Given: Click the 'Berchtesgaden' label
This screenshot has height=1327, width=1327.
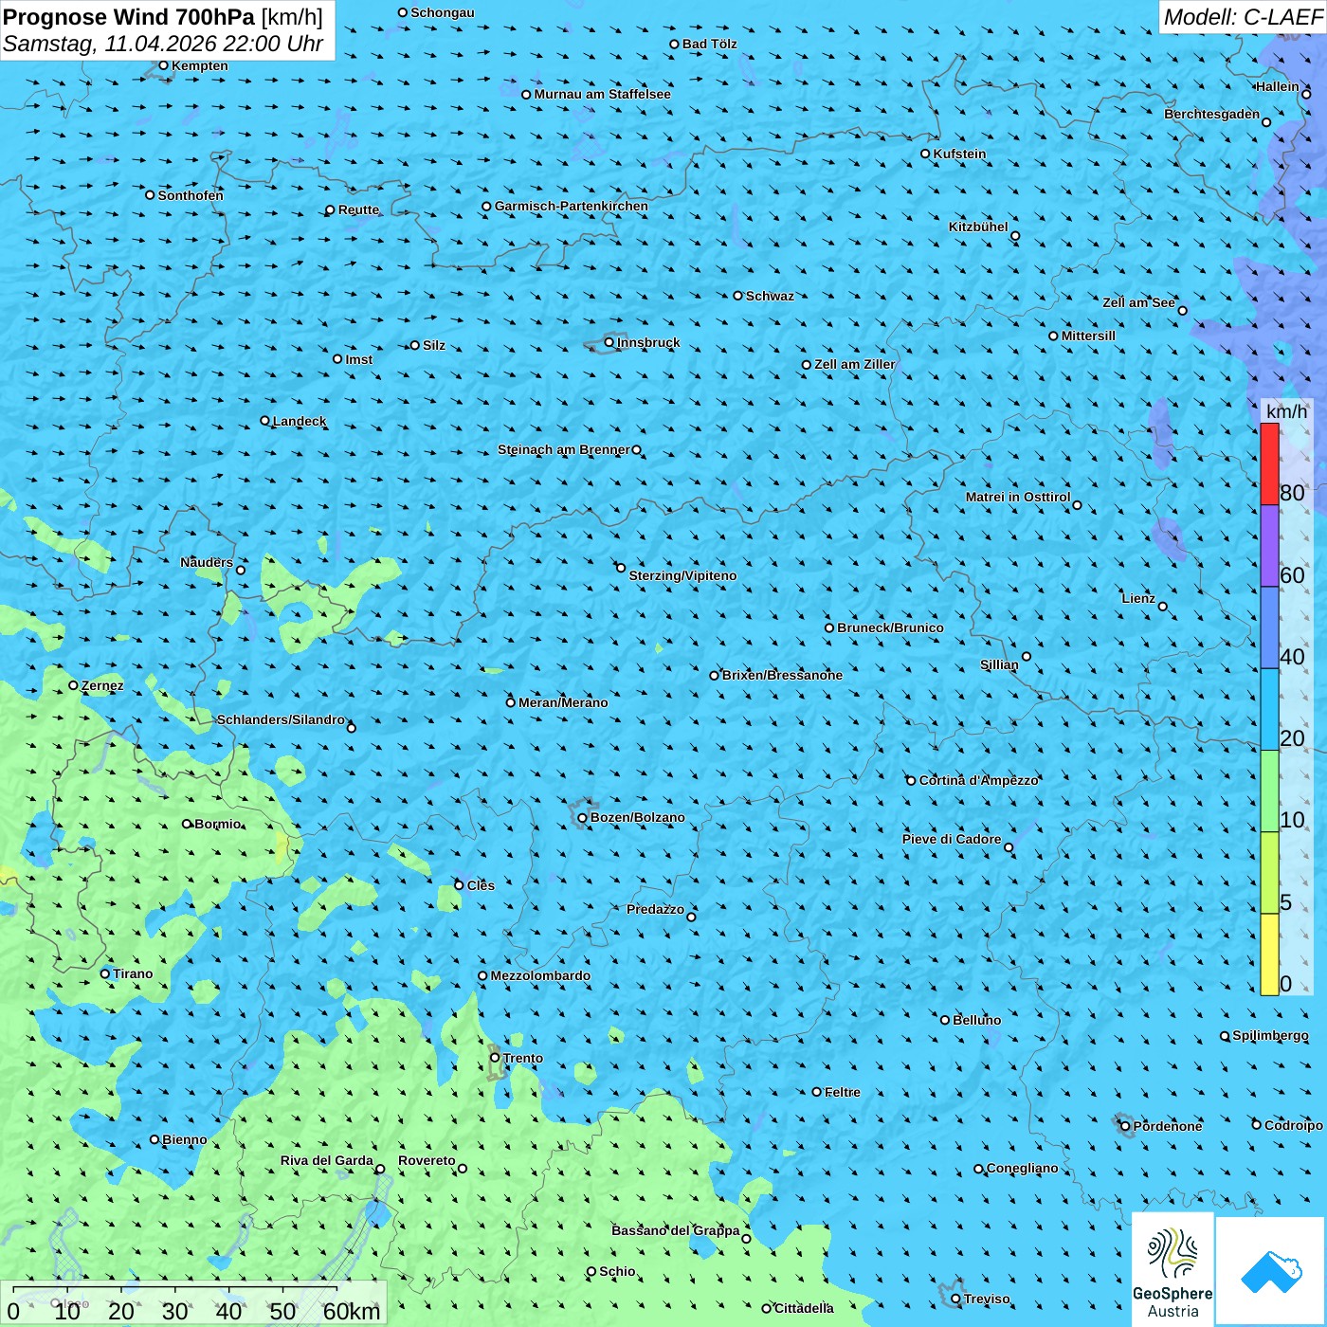Looking at the screenshot, I should [1212, 114].
